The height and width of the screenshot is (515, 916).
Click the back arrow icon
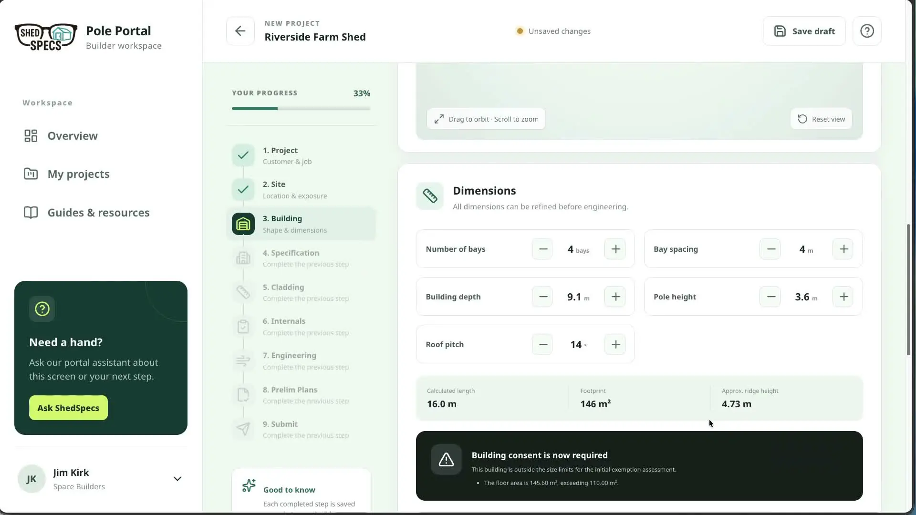pyautogui.click(x=240, y=31)
